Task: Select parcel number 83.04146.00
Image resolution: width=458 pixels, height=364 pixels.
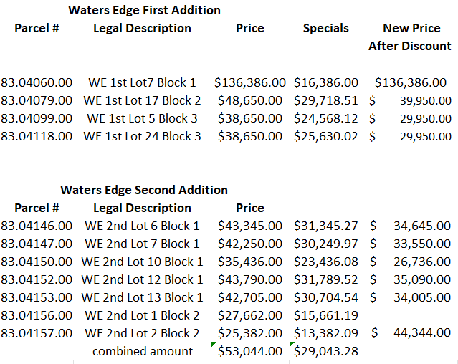Action: (37, 226)
